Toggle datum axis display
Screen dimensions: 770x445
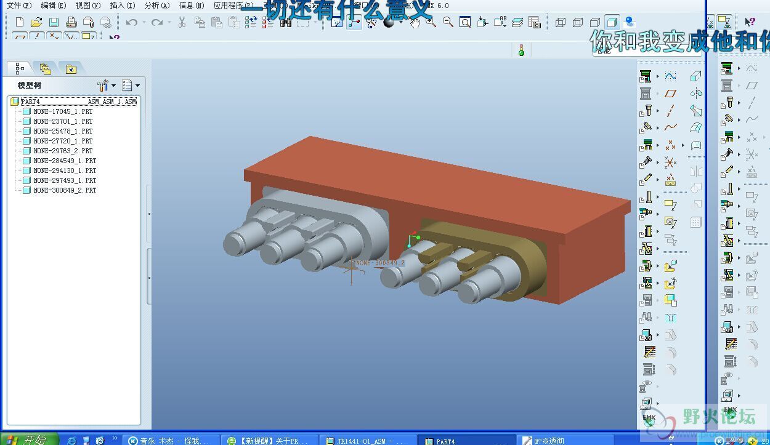point(36,37)
